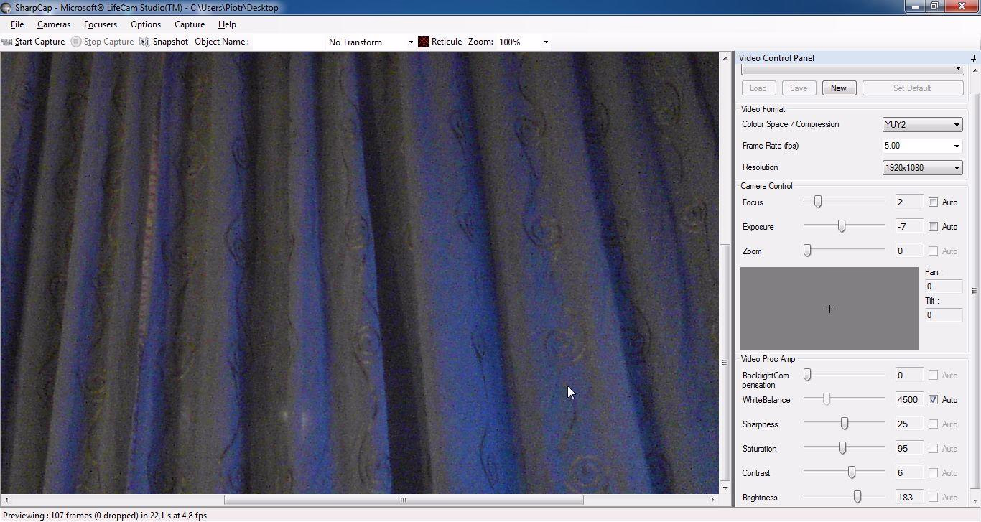This screenshot has height=522, width=981.
Task: Toggle the red Reticule icon
Action: click(424, 42)
